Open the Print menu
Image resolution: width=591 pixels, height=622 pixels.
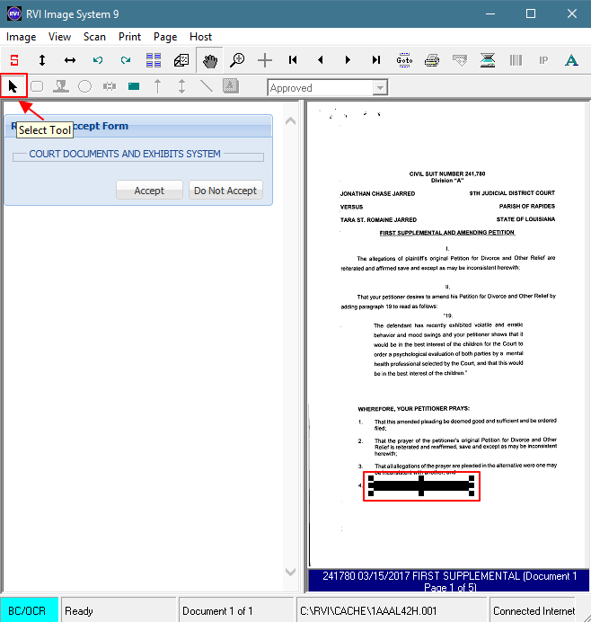coord(129,37)
